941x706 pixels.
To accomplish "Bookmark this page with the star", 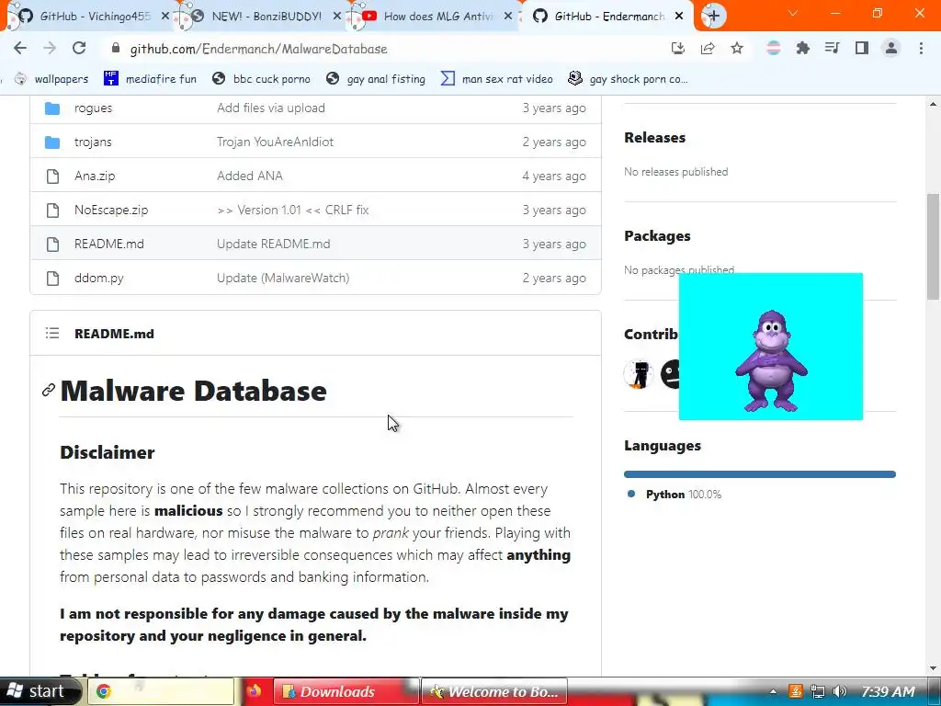I will click(737, 49).
